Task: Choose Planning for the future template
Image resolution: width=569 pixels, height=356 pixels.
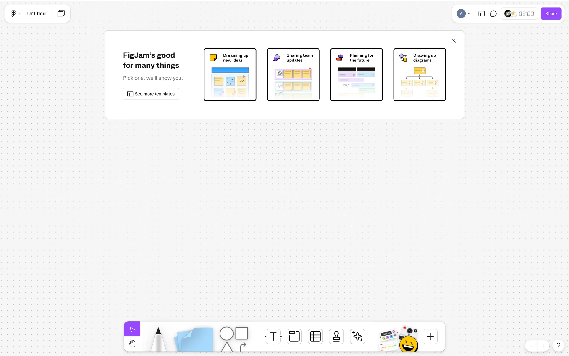Action: [x=356, y=74]
